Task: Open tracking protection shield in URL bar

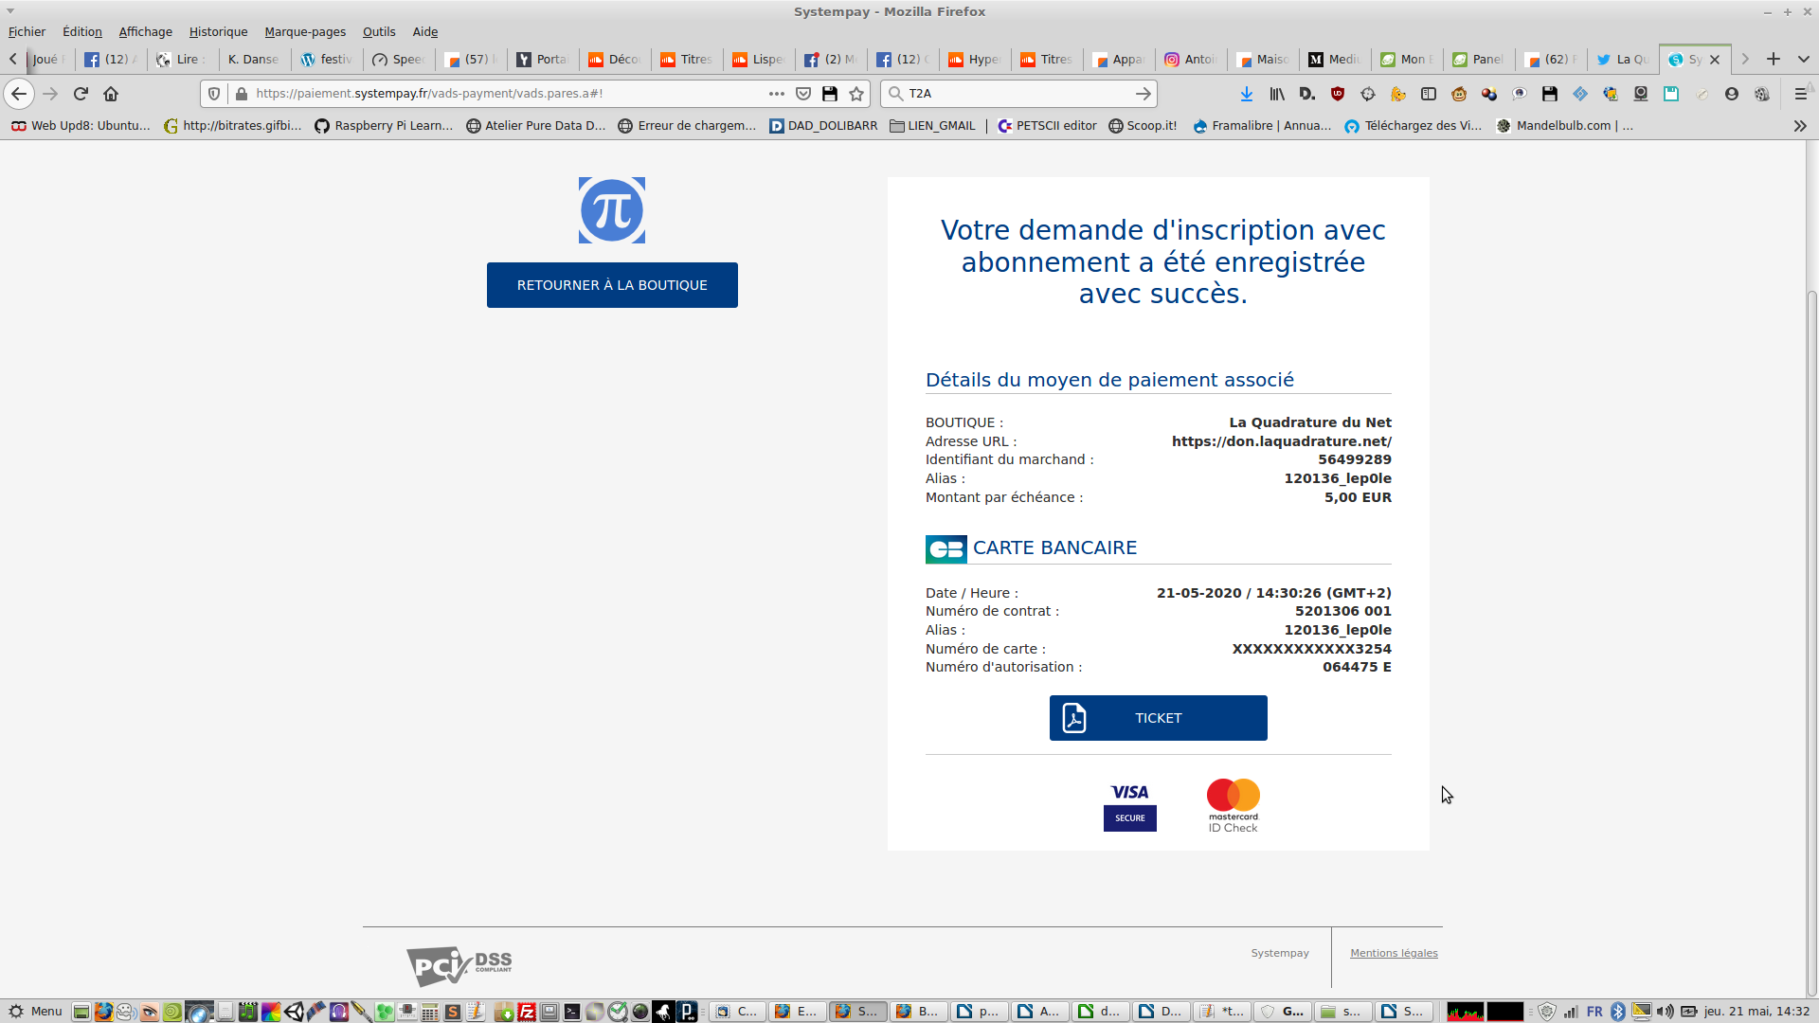Action: click(214, 94)
